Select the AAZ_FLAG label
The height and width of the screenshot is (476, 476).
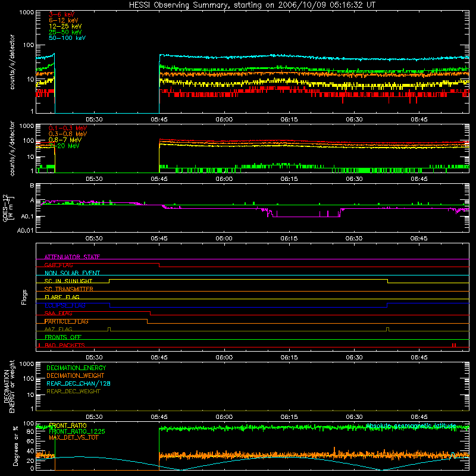coord(58,329)
